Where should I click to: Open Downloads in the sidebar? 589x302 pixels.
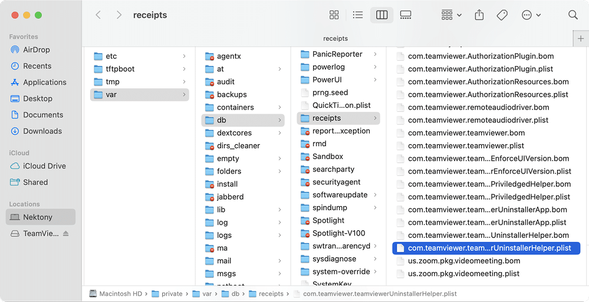[42, 131]
